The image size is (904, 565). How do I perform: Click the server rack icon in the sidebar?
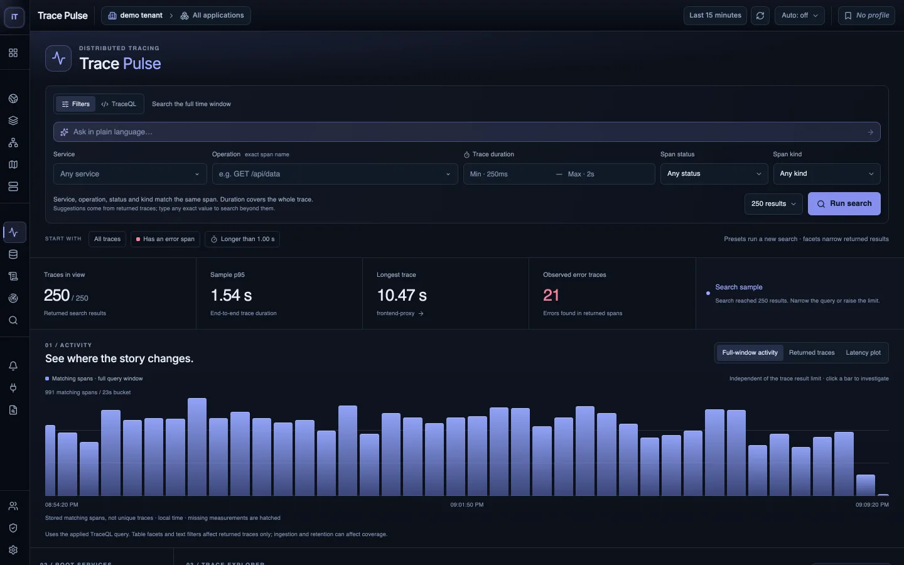[13, 186]
